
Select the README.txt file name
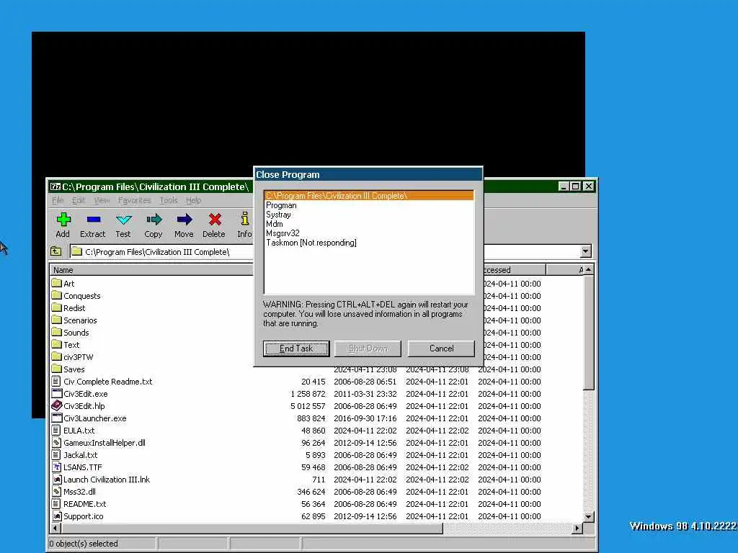coord(85,503)
